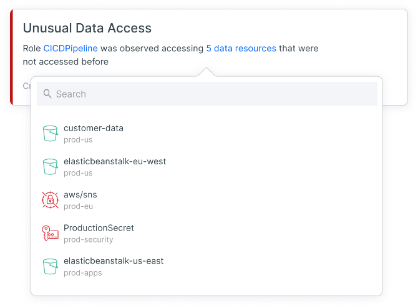Screen dimensions: 418x308
Task: Pick the elasticbeanstalk-us-east resource name
Action: 114,261
